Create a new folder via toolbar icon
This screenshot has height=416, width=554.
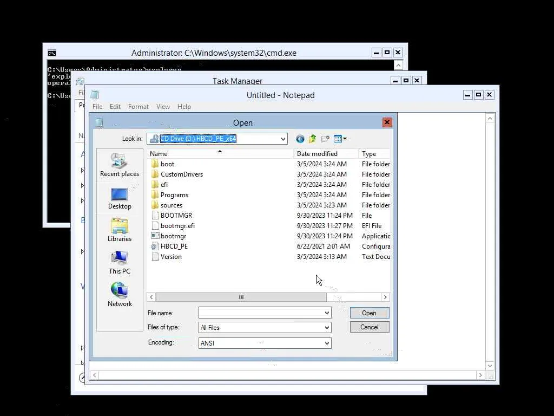pos(325,139)
